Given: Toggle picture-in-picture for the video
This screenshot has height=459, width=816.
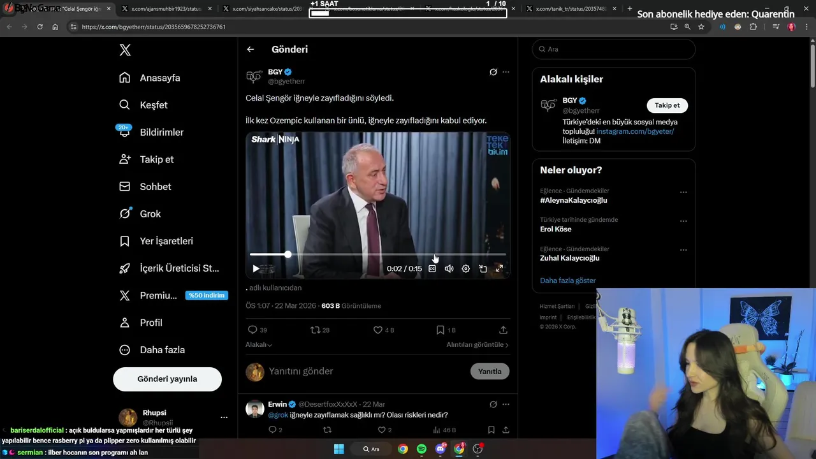Looking at the screenshot, I should (x=483, y=268).
